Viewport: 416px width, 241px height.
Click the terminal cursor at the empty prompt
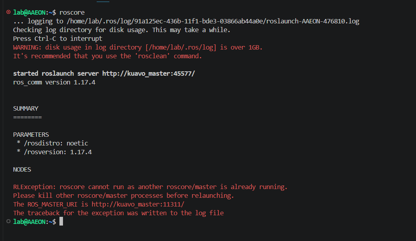coord(61,222)
